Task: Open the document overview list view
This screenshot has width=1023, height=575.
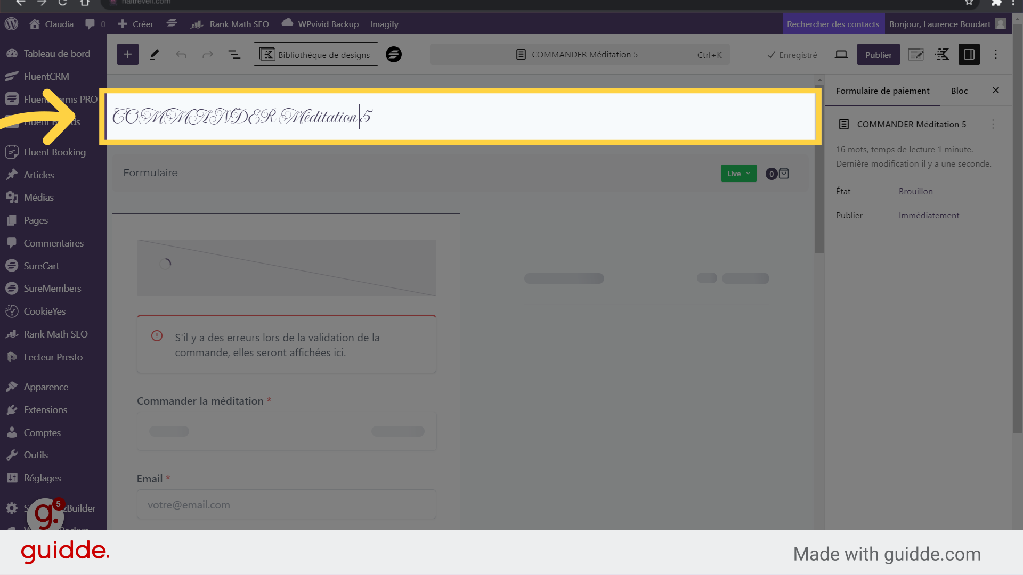Action: (x=234, y=54)
